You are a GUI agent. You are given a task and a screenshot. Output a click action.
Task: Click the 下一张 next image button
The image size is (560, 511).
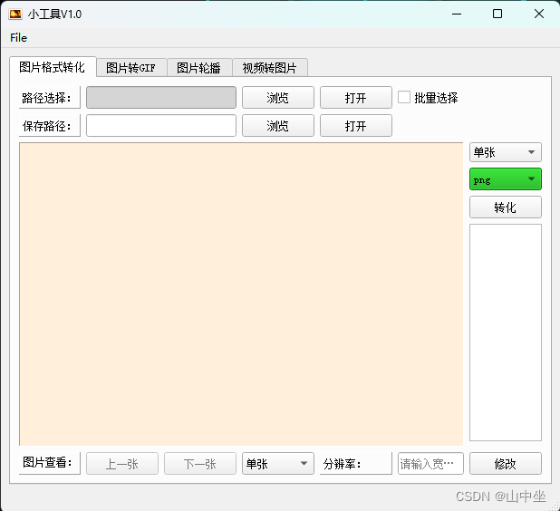pyautogui.click(x=200, y=464)
